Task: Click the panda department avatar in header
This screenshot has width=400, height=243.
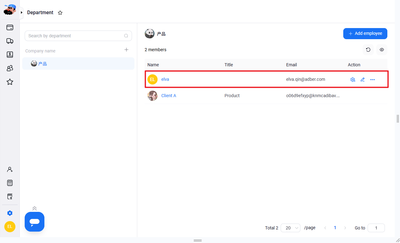Action: pos(150,34)
